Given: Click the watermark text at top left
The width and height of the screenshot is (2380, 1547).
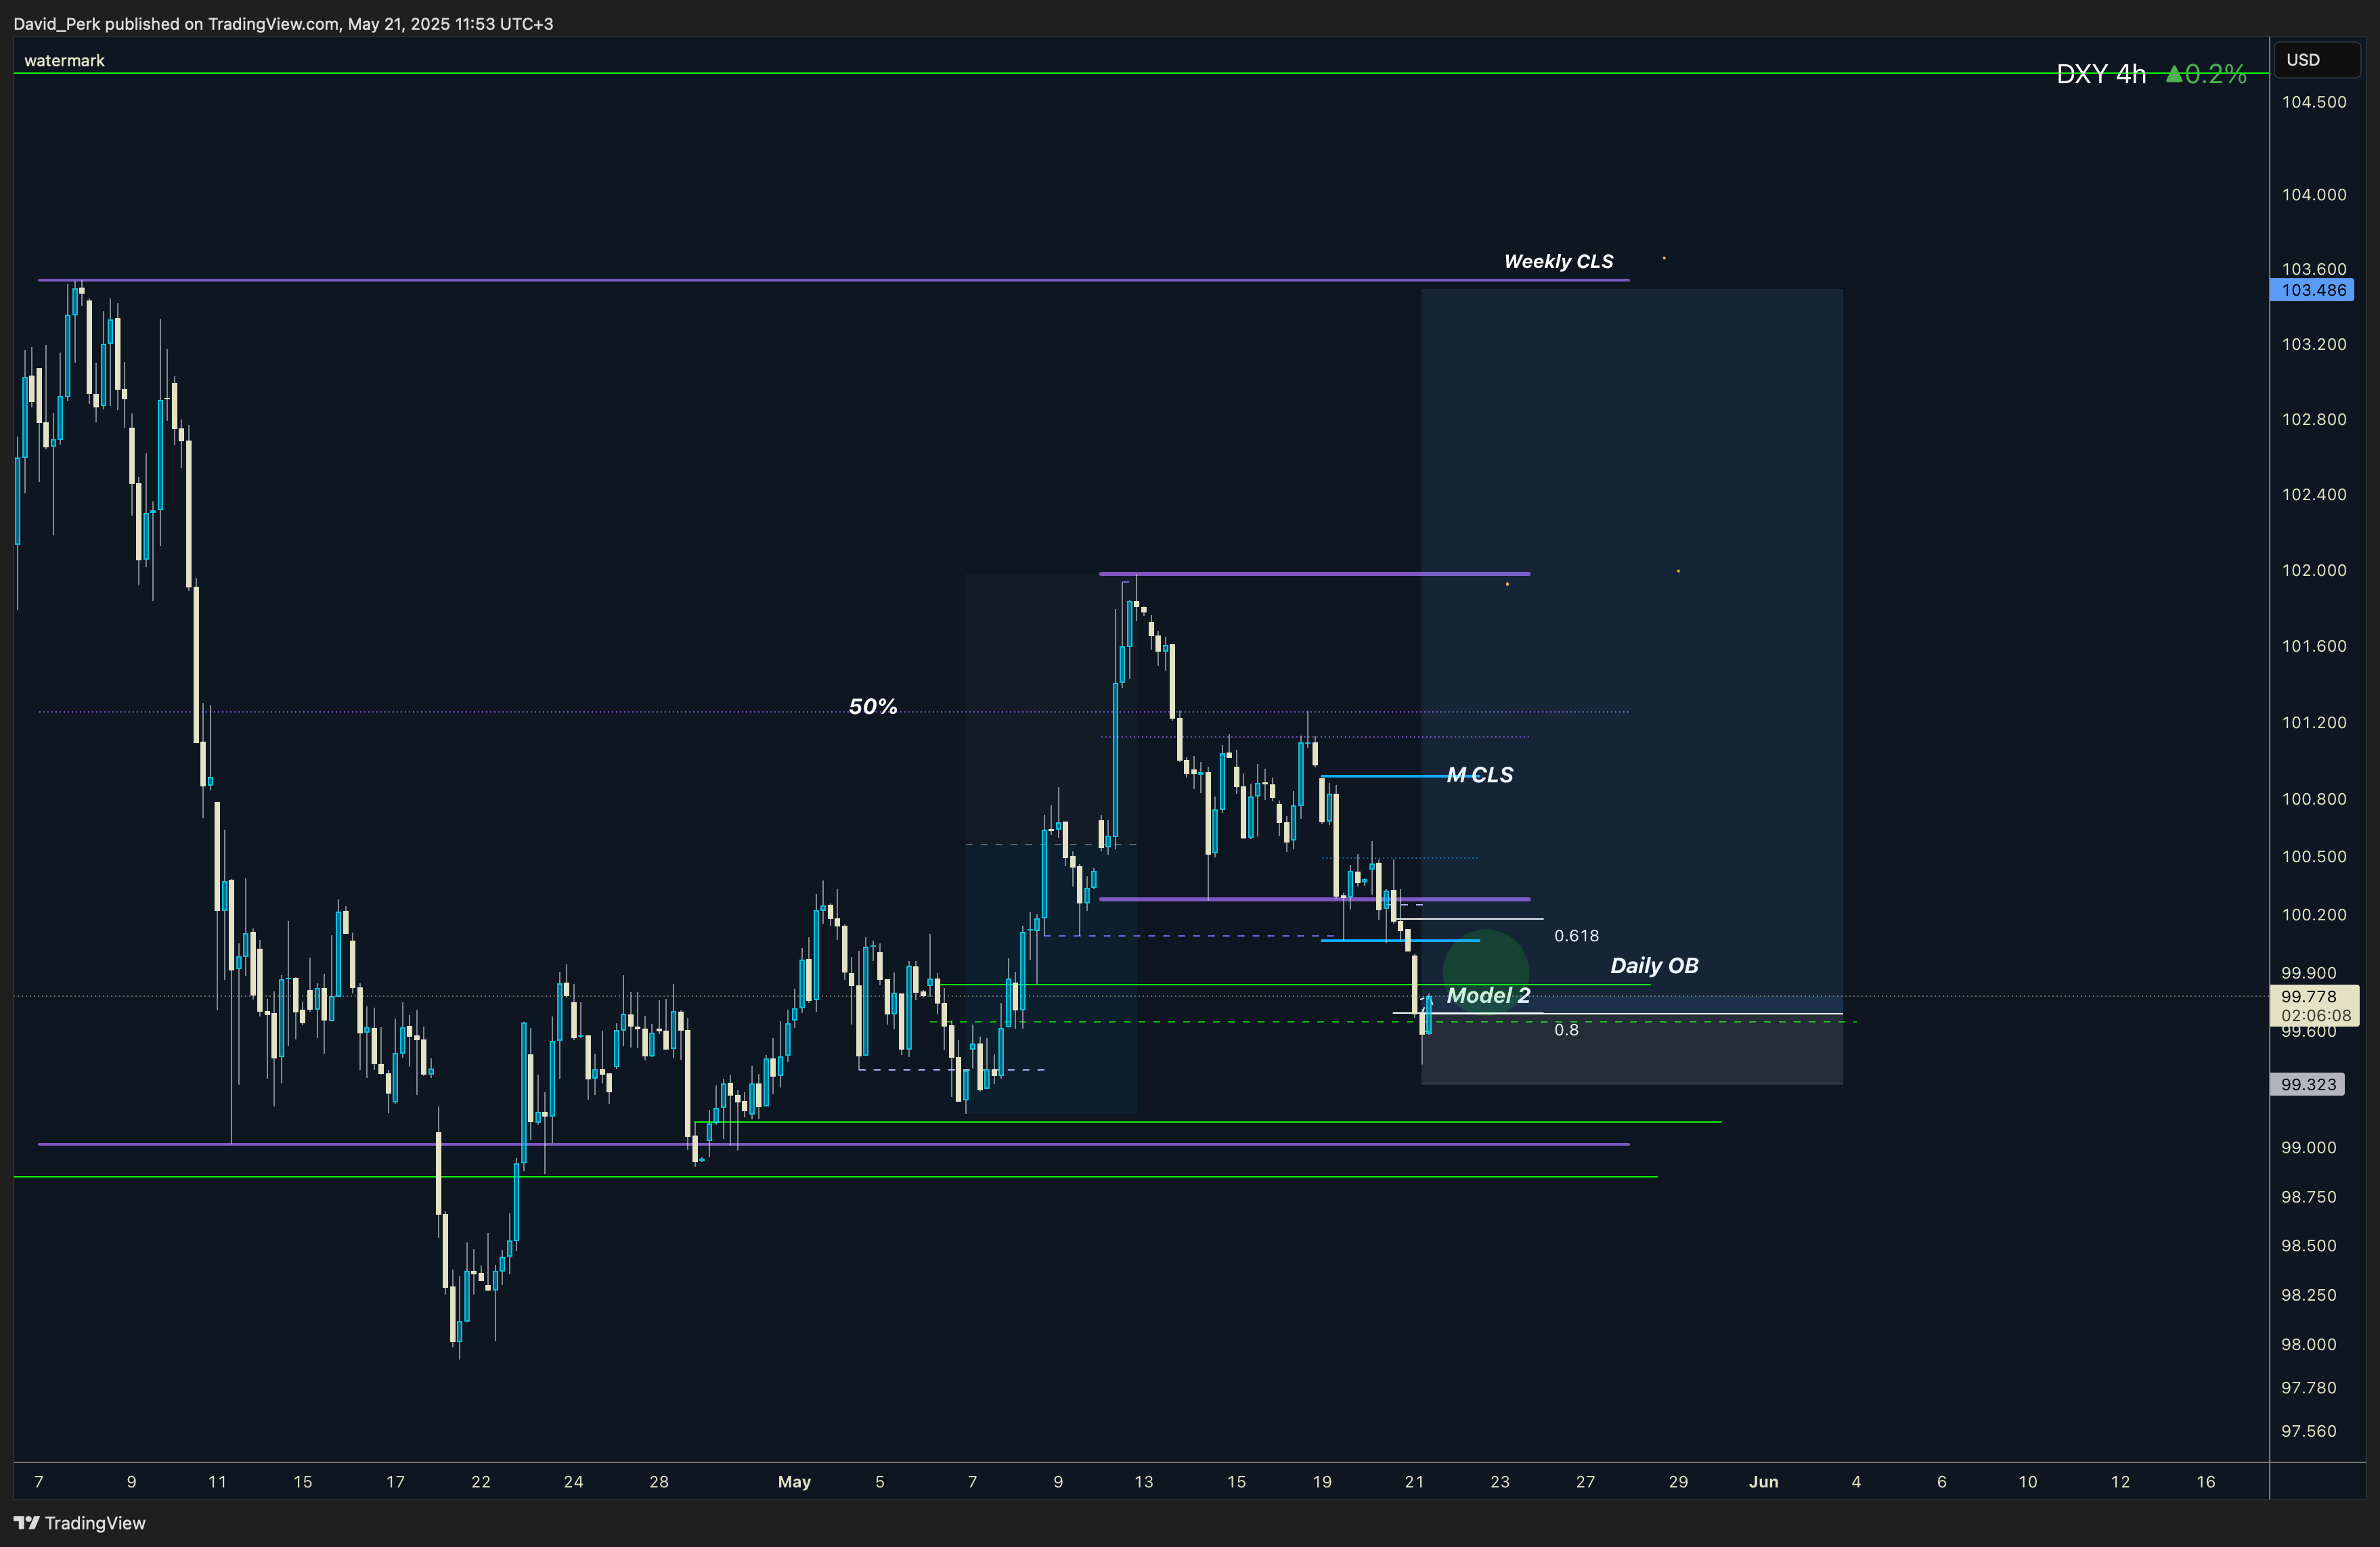Looking at the screenshot, I should tap(64, 61).
